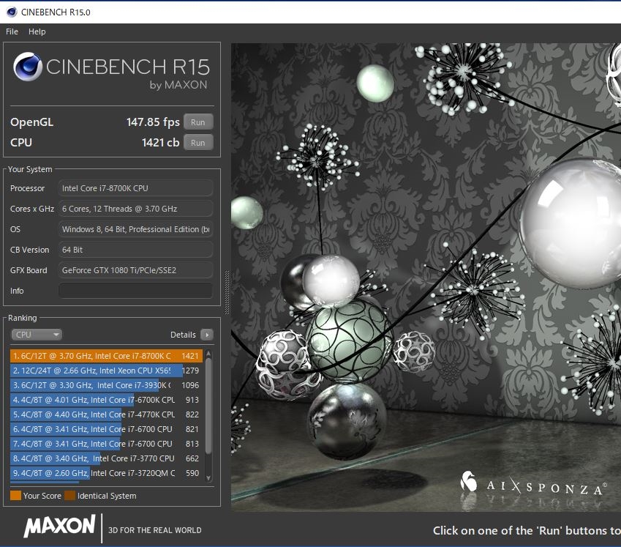The image size is (621, 547).
Task: Click the CB Version 64 Bit field
Action: [x=135, y=250]
